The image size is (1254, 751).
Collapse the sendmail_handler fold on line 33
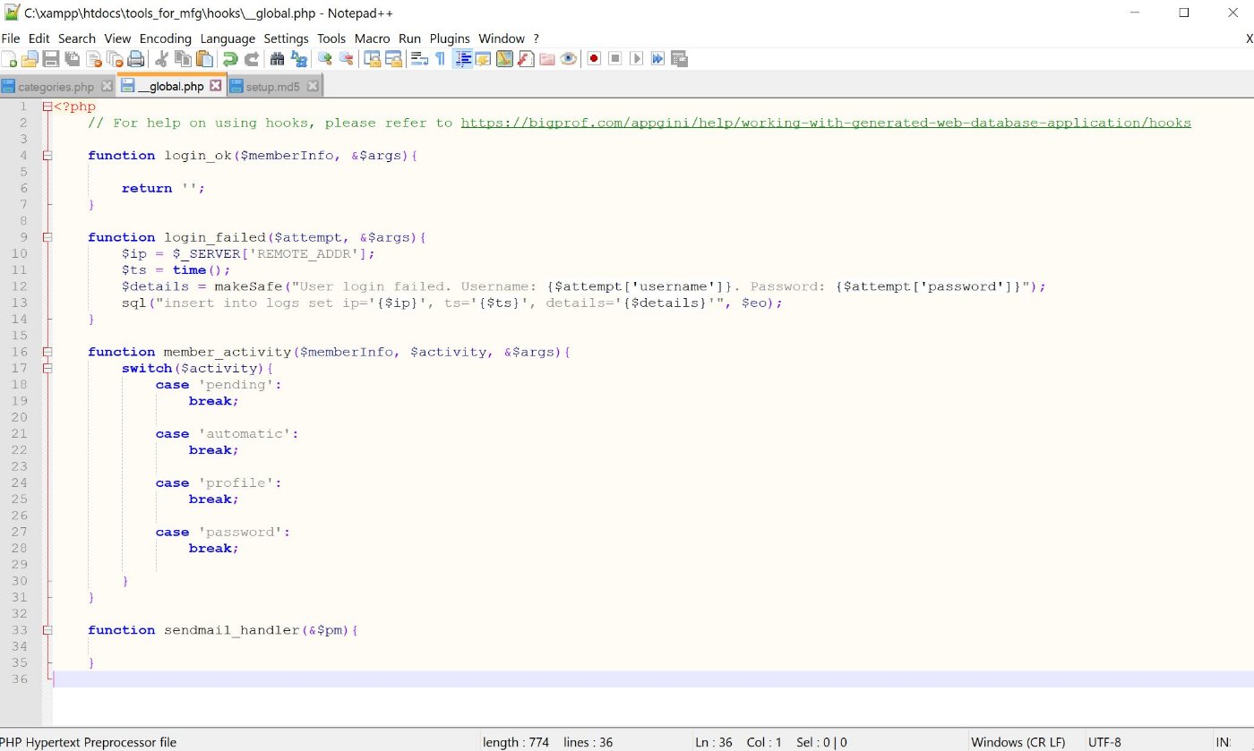coord(47,630)
